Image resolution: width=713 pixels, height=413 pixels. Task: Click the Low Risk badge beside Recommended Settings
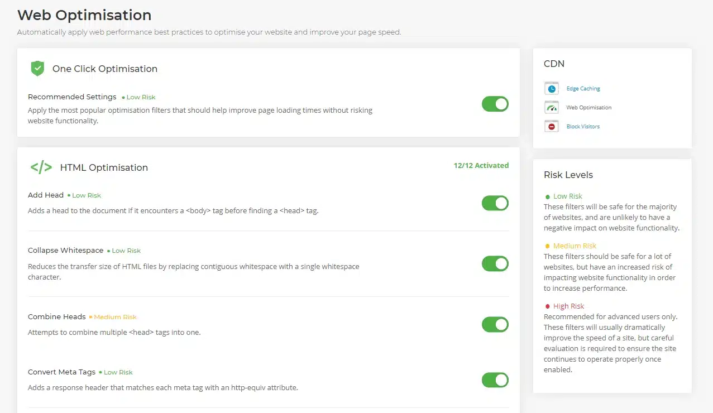(138, 97)
